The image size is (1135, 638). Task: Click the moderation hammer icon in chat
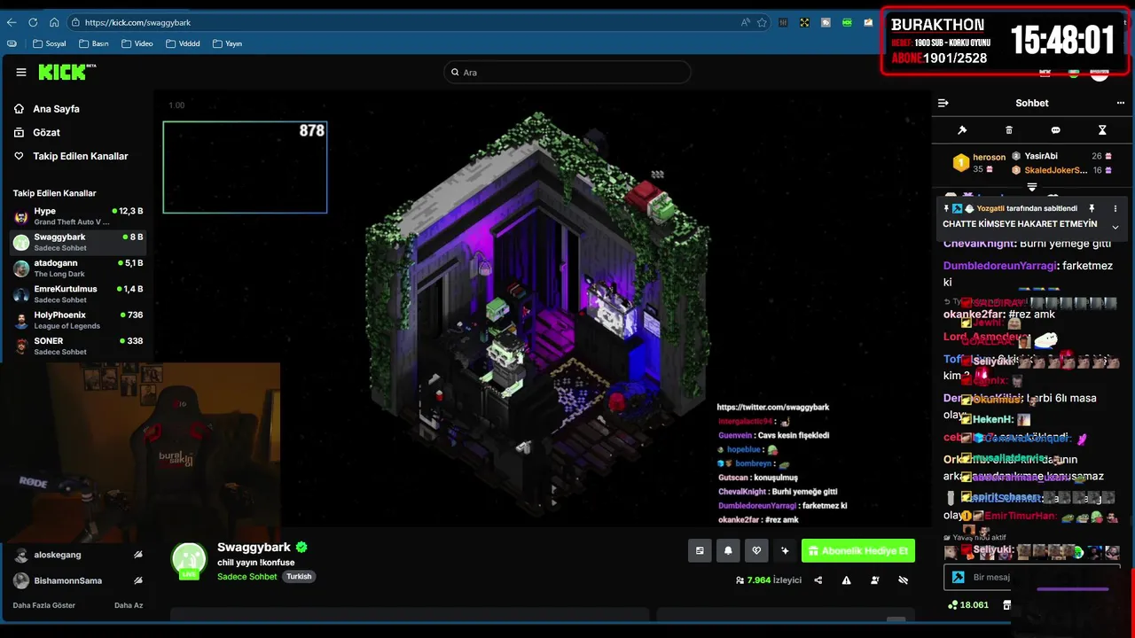[x=962, y=130]
